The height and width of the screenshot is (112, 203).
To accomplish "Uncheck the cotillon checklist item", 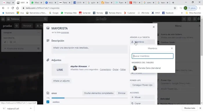I will [x=48, y=102].
